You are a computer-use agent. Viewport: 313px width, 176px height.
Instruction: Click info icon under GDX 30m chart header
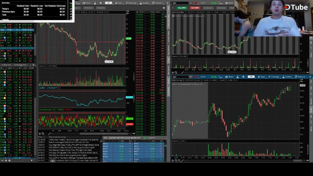(x=173, y=16)
